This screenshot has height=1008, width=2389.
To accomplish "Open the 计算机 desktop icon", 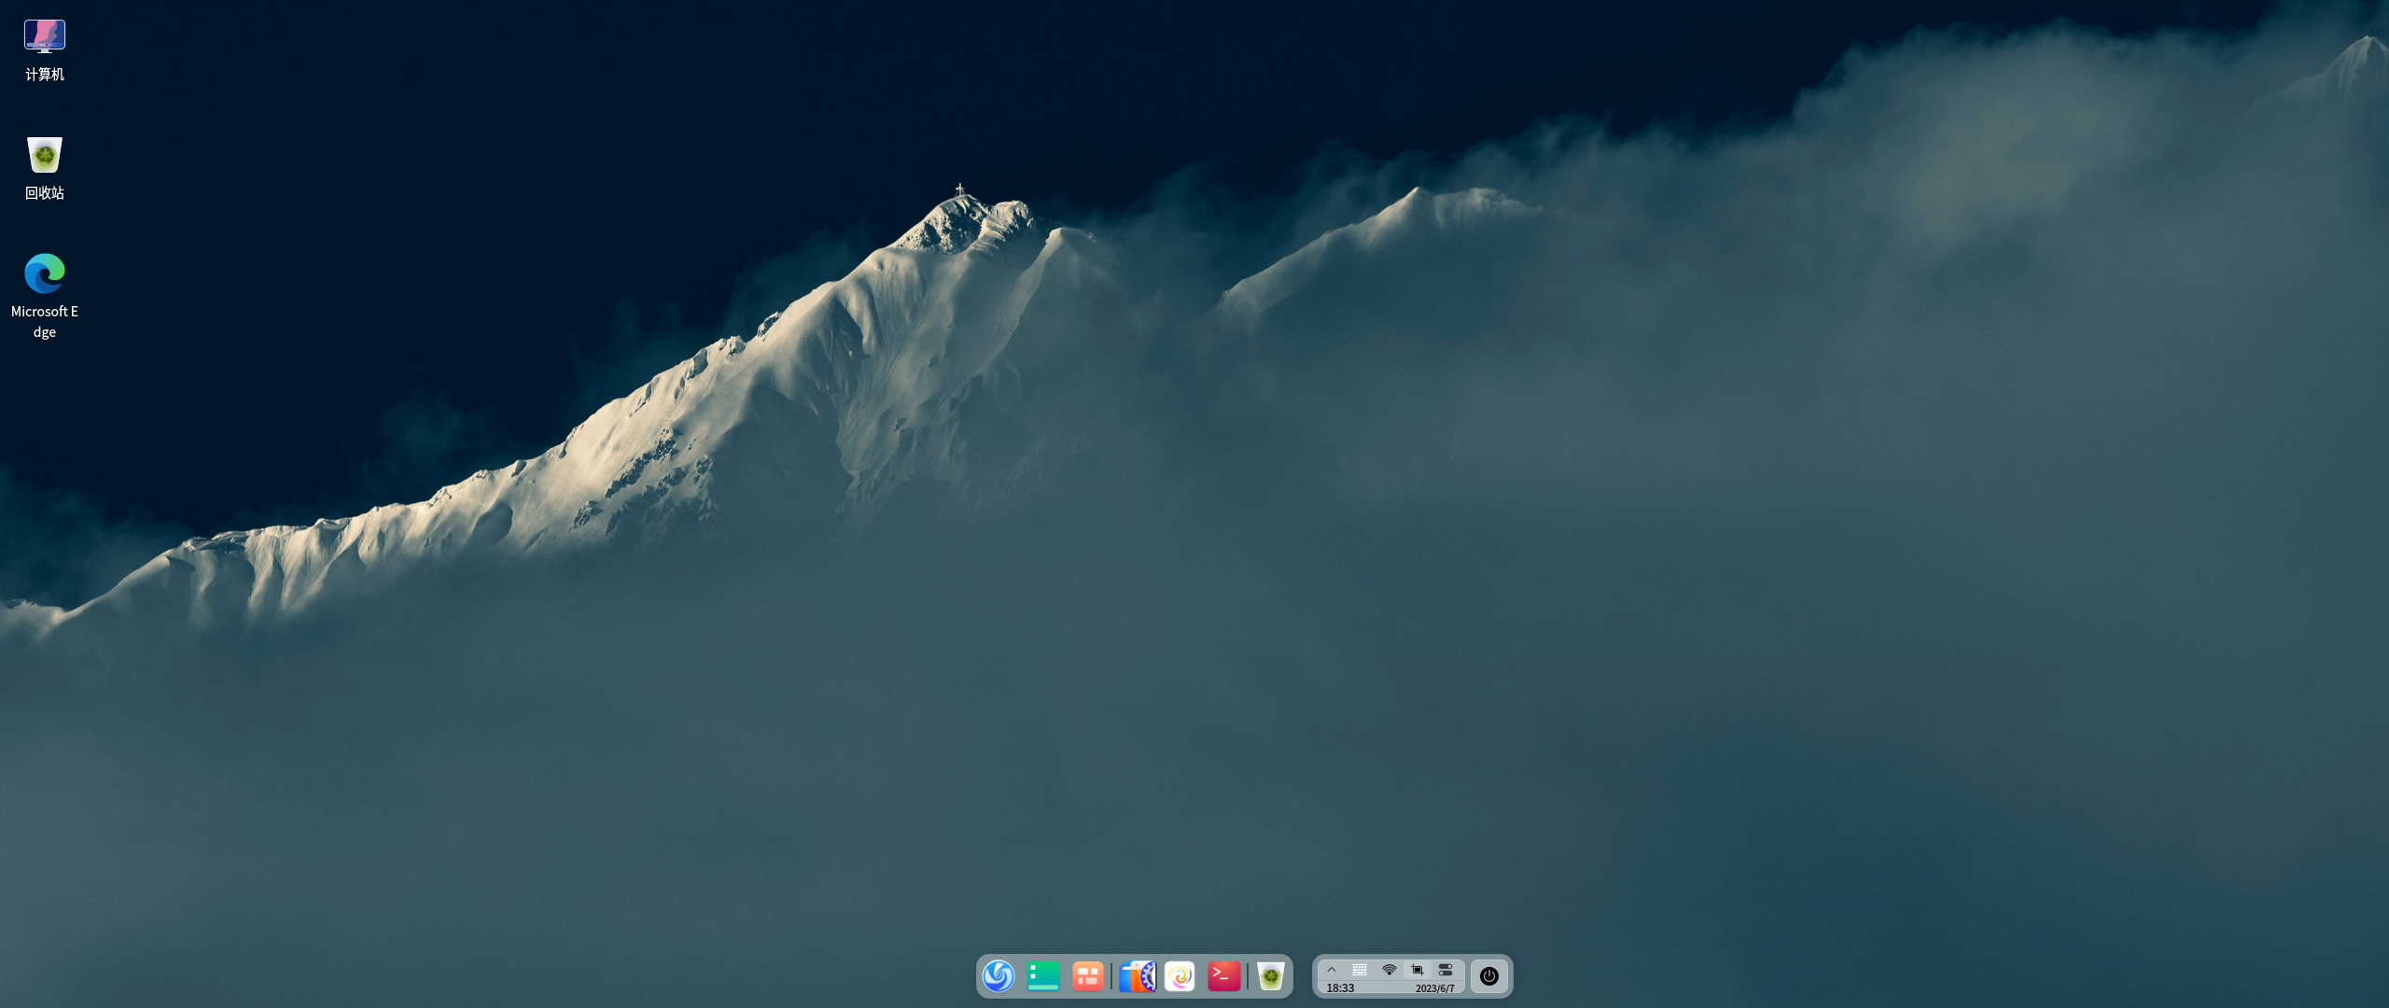I will 45,35.
